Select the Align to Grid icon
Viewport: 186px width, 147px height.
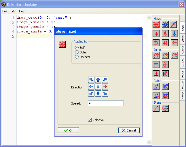(x=156, y=65)
